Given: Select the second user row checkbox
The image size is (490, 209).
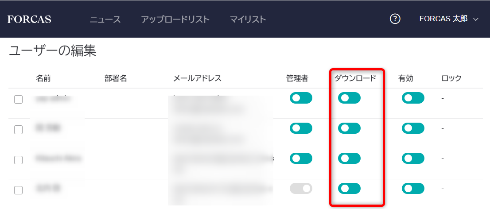Looking at the screenshot, I should [x=18, y=130].
